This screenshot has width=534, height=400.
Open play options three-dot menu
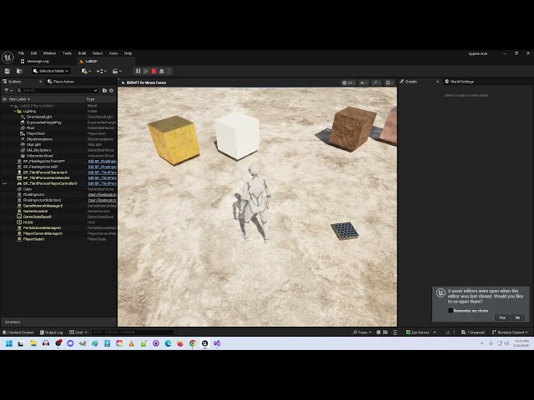coord(169,71)
